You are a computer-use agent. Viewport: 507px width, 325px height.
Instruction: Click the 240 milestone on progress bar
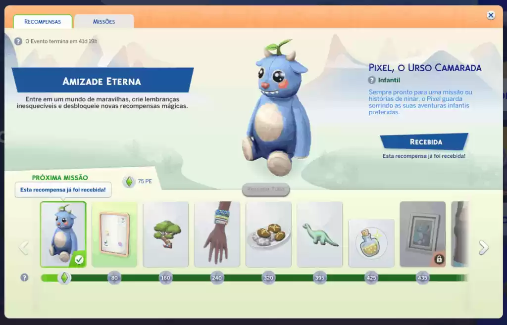(x=217, y=278)
